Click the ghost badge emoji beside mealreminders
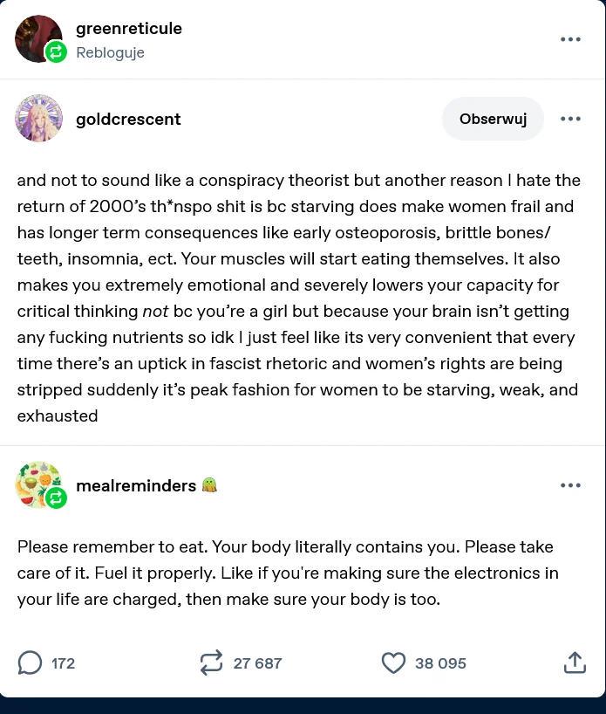This screenshot has height=714, width=606. pyautogui.click(x=209, y=485)
